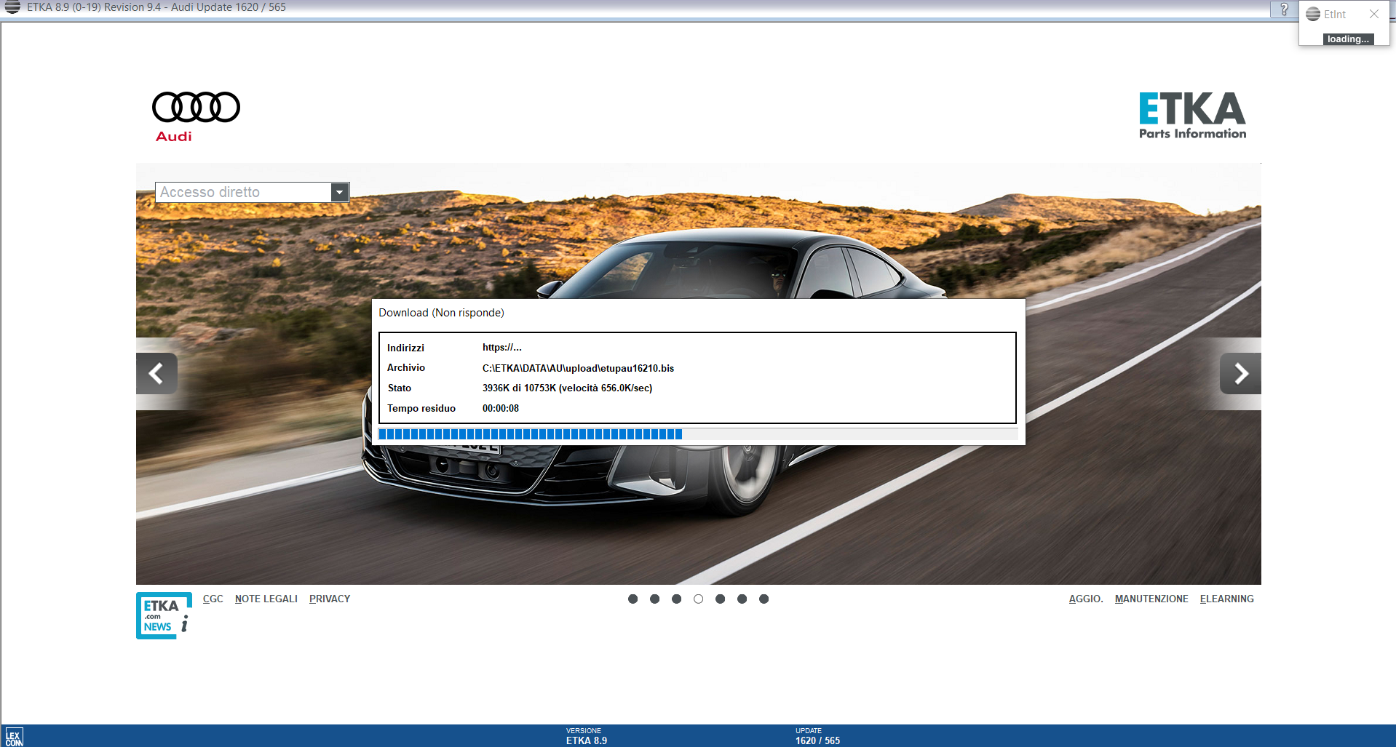
Task: Open the NOTE LEGALI link
Action: (266, 599)
